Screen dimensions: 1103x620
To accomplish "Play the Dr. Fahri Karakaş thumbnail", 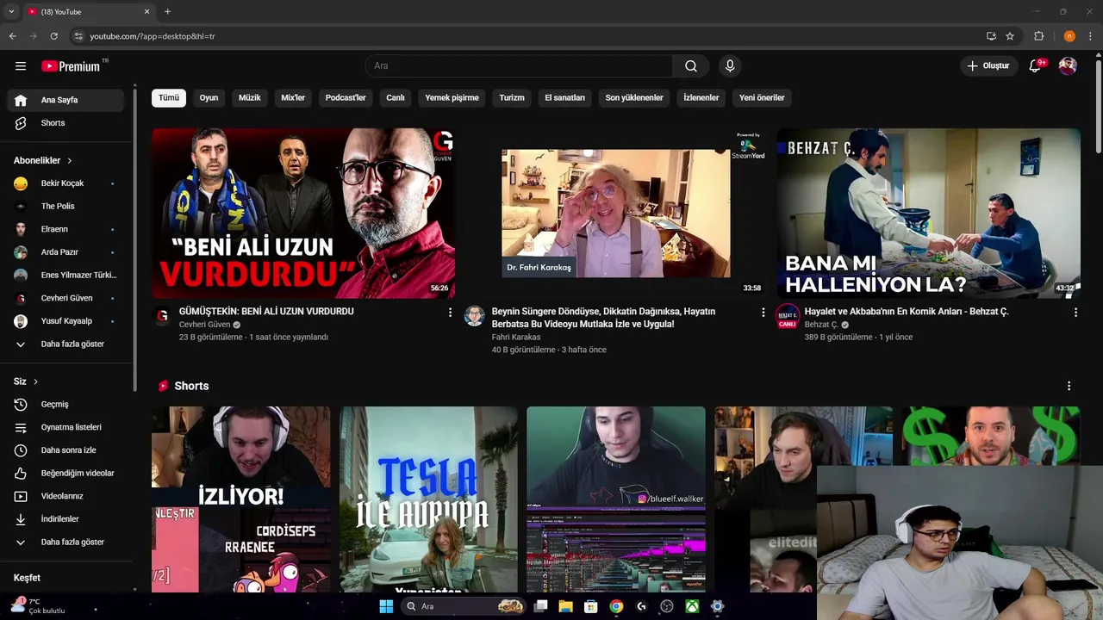I will tap(616, 214).
